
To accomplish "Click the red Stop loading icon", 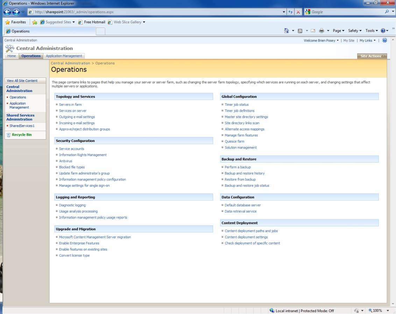I will (299, 12).
